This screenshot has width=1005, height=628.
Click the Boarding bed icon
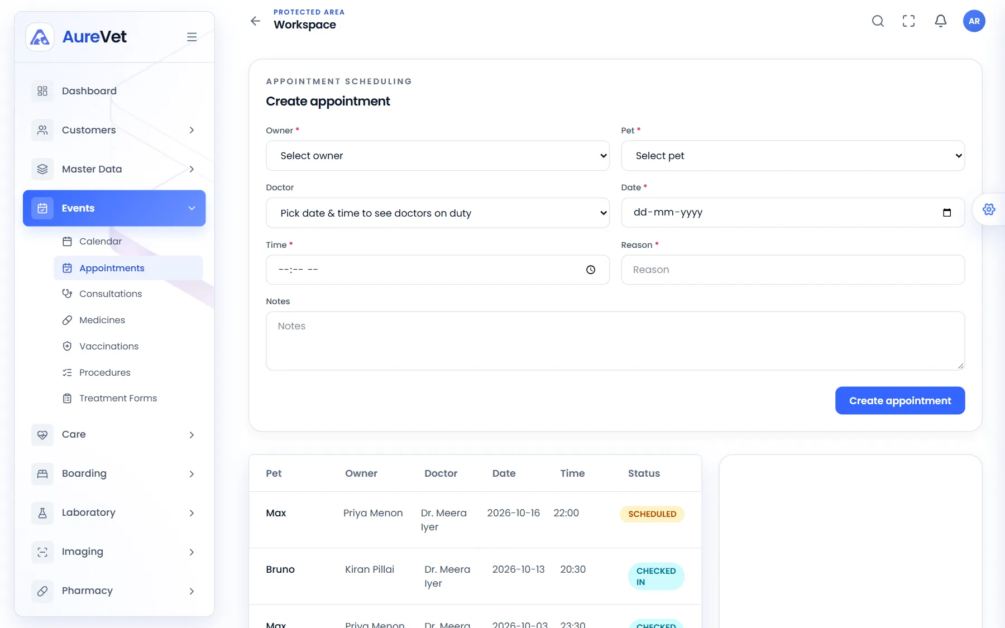pos(42,474)
